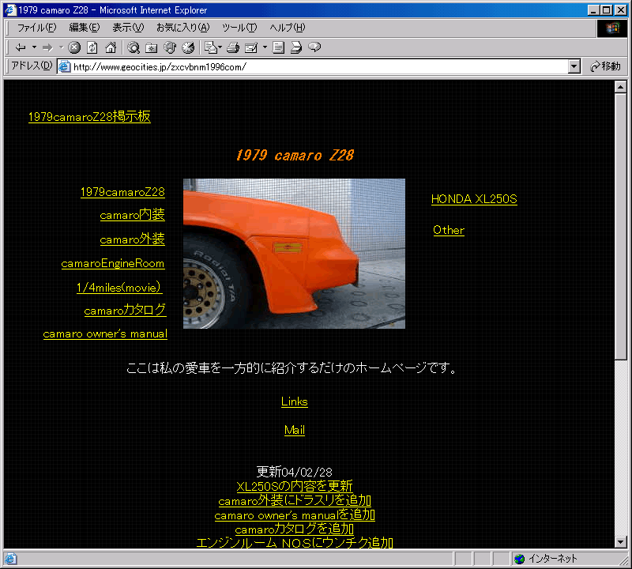Stop page loading with the Stop icon
The image size is (632, 569).
(x=74, y=47)
